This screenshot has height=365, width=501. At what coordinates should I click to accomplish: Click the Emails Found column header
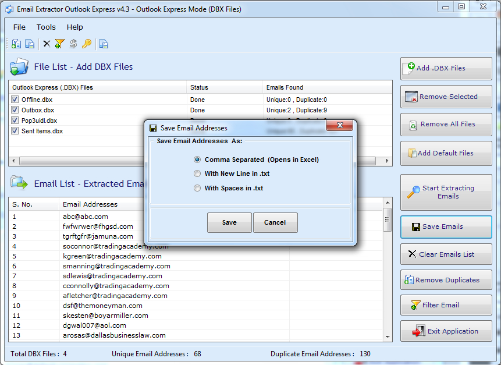[x=328, y=87]
